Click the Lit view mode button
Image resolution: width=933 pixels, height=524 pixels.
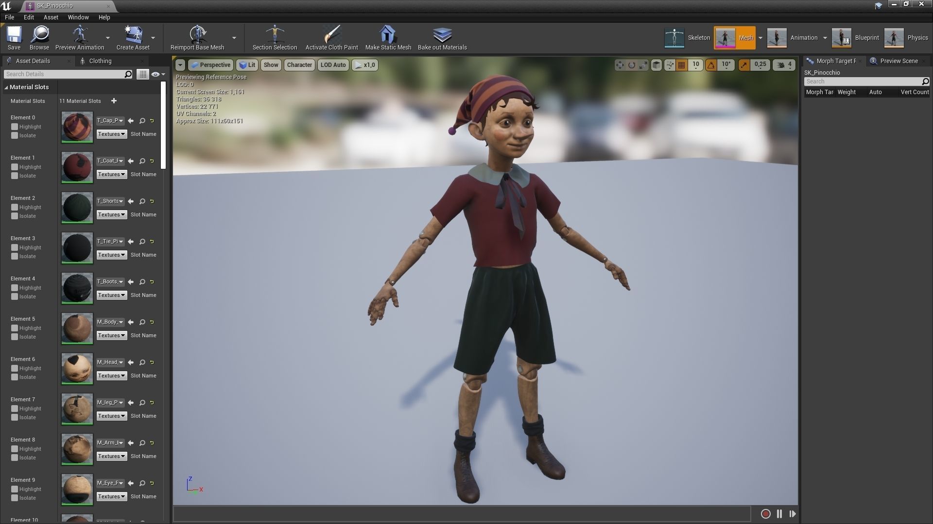[x=247, y=65]
